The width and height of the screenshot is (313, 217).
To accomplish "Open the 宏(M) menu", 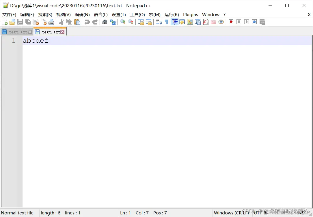I will click(x=155, y=14).
